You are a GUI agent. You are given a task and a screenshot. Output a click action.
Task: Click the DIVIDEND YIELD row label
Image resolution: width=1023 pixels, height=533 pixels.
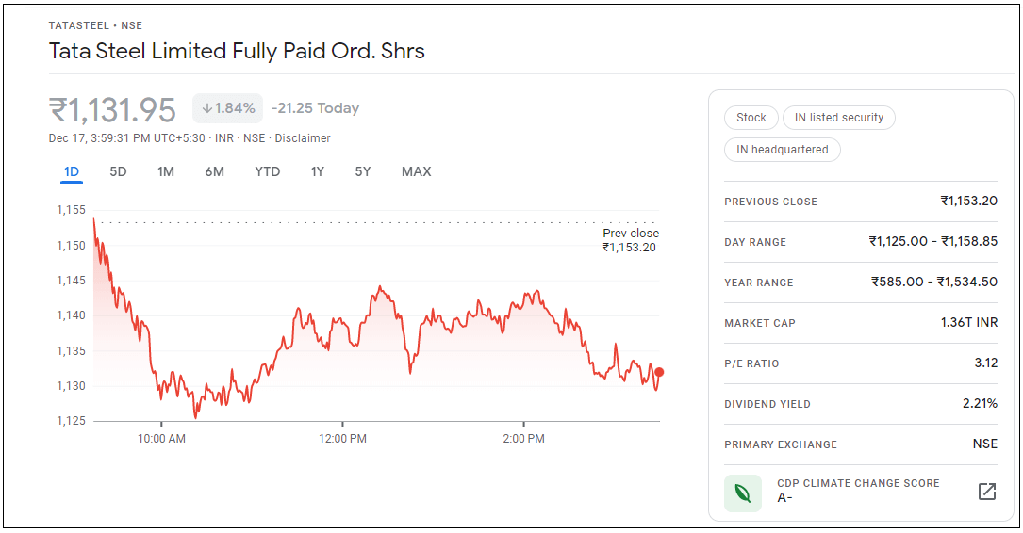coord(767,404)
